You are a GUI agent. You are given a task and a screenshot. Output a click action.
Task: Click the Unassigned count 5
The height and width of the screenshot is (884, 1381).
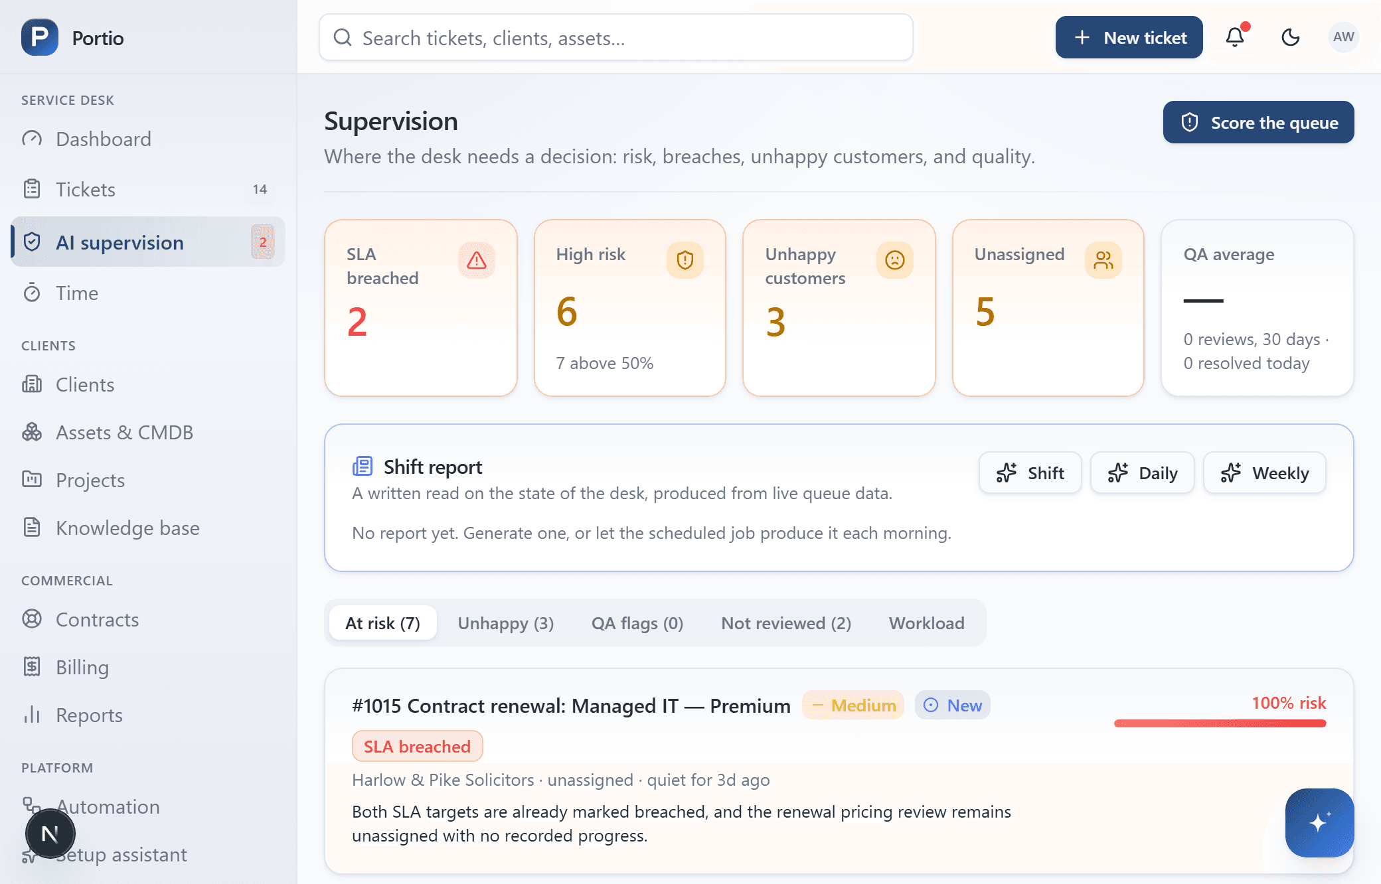pos(985,312)
